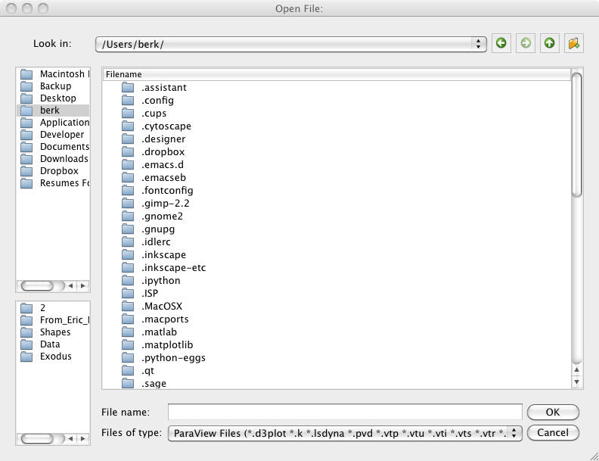
Task: Choose the Exodus folder in recent list
Action: click(55, 357)
